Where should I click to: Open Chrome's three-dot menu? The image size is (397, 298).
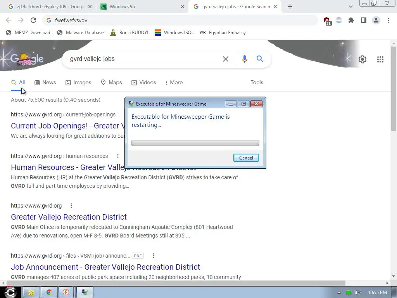coord(388,20)
